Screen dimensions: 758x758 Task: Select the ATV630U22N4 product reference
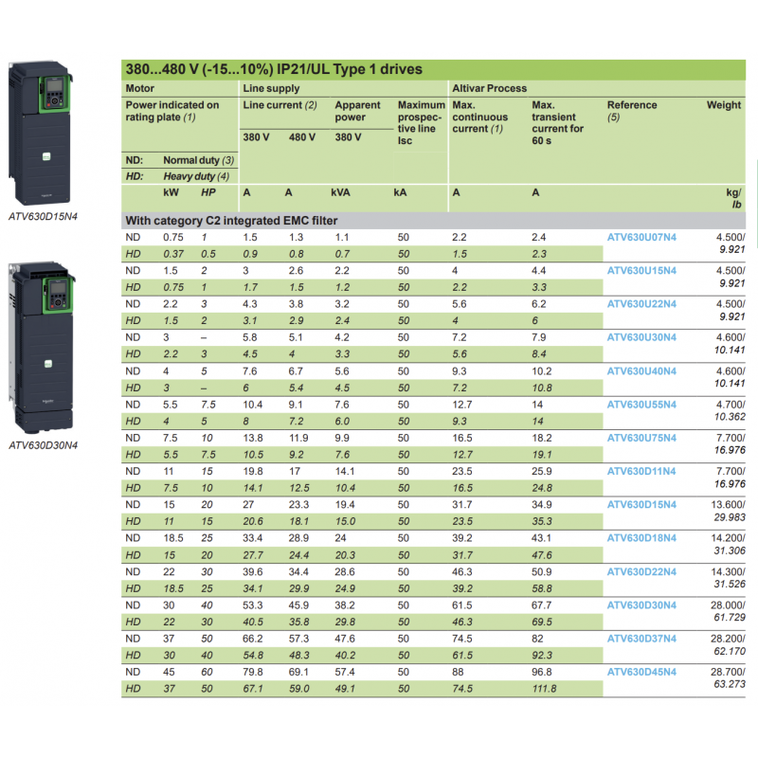tap(641, 303)
